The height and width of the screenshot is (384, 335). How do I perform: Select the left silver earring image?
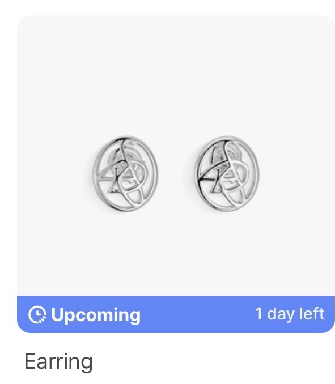pyautogui.click(x=125, y=174)
